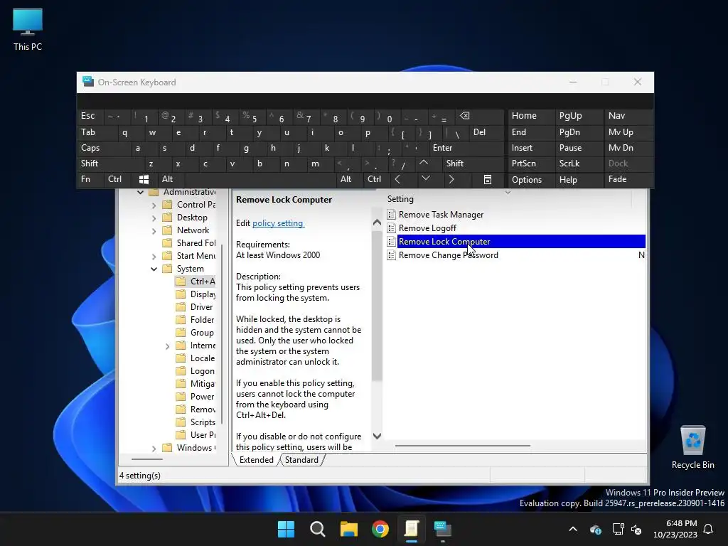
Task: Expand the Internet tree node under System
Action: pyautogui.click(x=167, y=346)
